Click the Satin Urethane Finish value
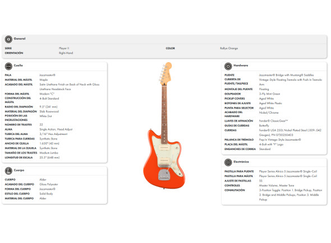The width and height of the screenshot is (331, 243). click(x=70, y=87)
